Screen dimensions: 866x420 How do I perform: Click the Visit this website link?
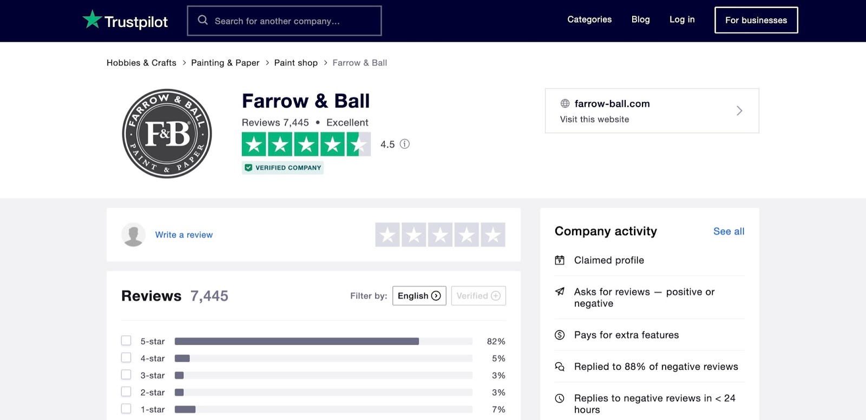pos(595,119)
